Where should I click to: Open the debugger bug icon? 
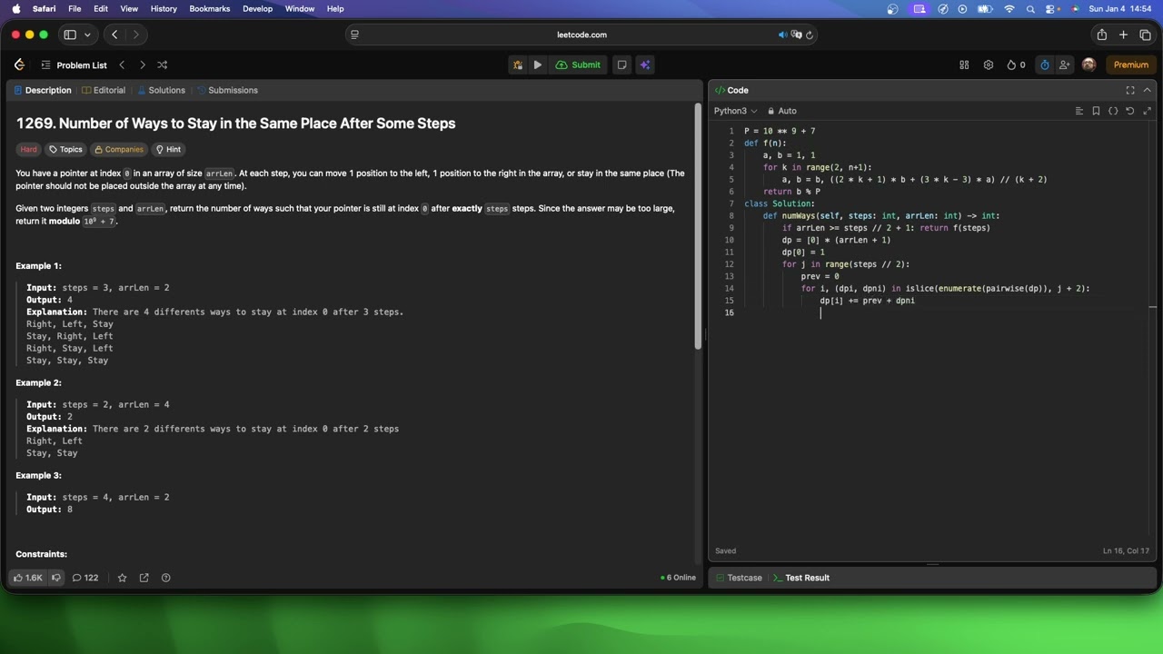point(518,64)
